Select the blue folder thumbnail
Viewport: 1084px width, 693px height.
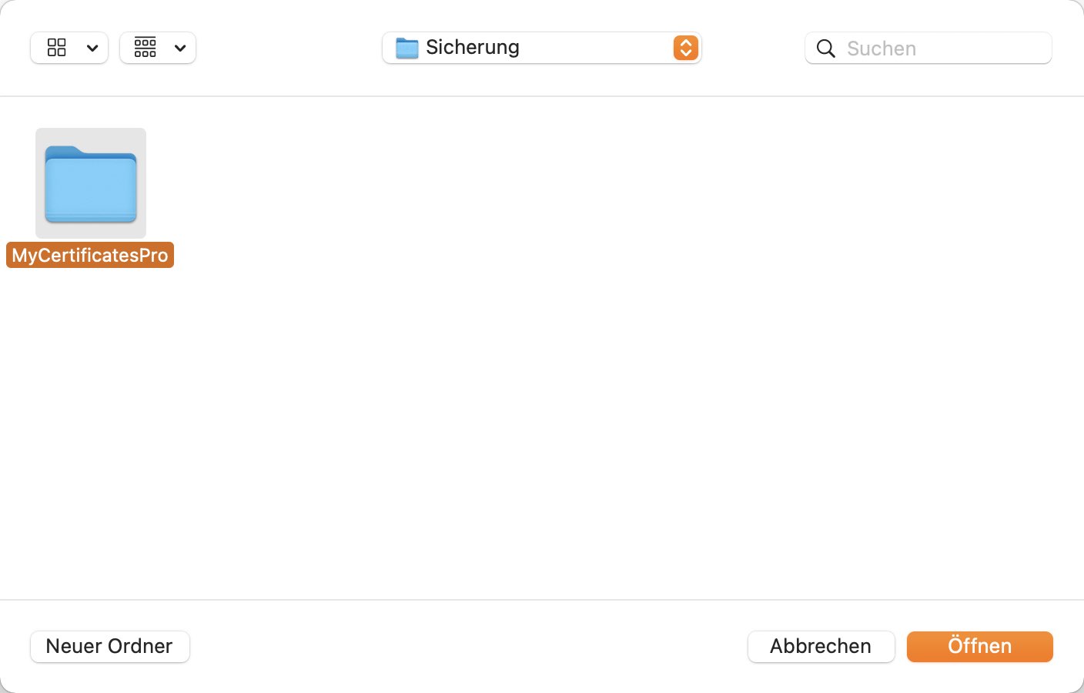coord(91,183)
